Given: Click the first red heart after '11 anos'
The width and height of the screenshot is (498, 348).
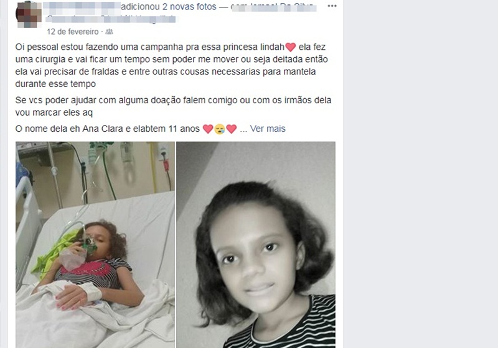Looking at the screenshot, I should 208,129.
